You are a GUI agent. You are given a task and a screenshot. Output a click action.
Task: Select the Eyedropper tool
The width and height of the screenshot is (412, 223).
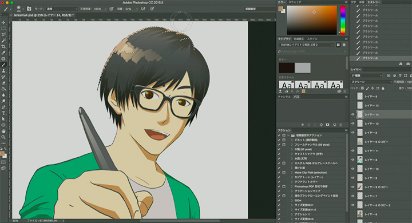[3, 53]
